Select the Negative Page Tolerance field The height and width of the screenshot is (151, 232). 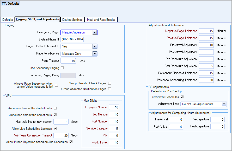206,31
